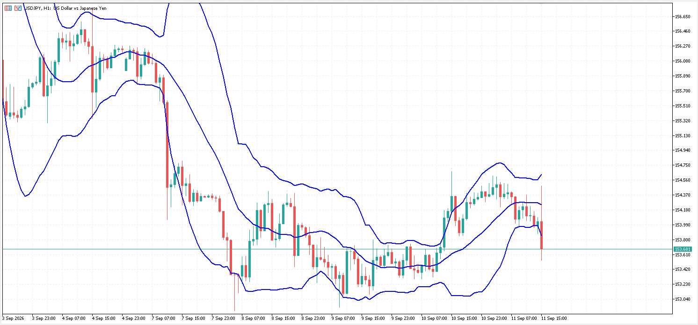Click the '8 Sep 15:00' time label
The width and height of the screenshot is (698, 325).
284,318
